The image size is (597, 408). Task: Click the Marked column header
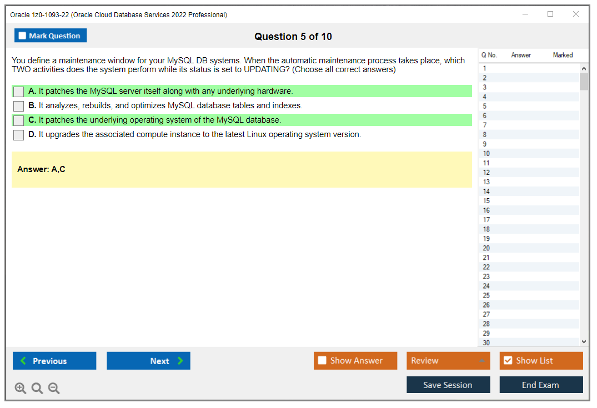coord(563,55)
